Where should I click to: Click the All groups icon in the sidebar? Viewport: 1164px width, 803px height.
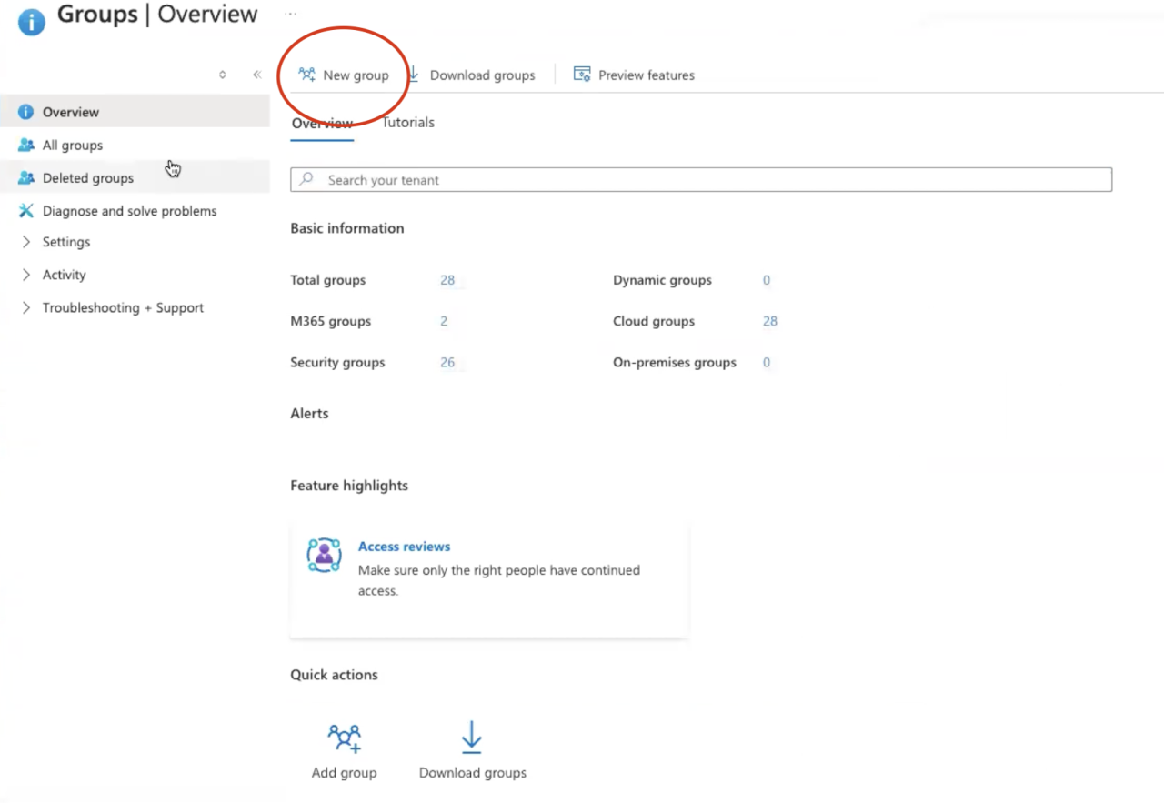25,145
